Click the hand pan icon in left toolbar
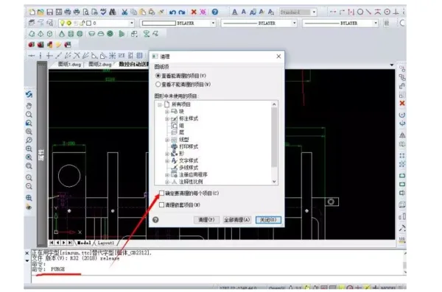 (x=29, y=106)
